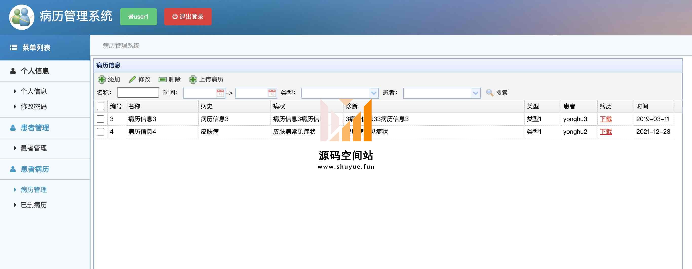Check the row for 病历信息4
Image resolution: width=692 pixels, height=269 pixels.
coord(101,132)
